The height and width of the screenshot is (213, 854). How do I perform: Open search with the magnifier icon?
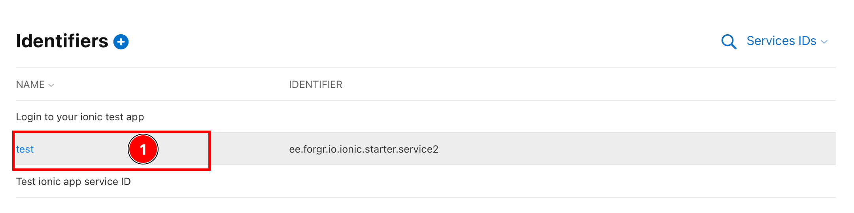pos(729,41)
